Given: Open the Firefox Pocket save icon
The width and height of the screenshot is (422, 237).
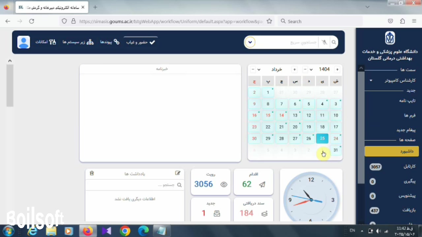Looking at the screenshot, I should pyautogui.click(x=390, y=21).
